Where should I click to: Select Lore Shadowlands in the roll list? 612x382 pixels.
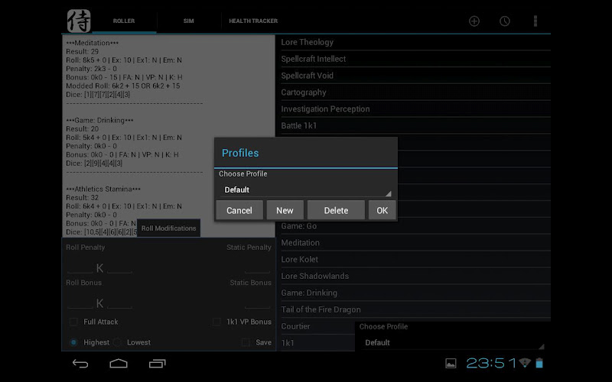coord(415,277)
